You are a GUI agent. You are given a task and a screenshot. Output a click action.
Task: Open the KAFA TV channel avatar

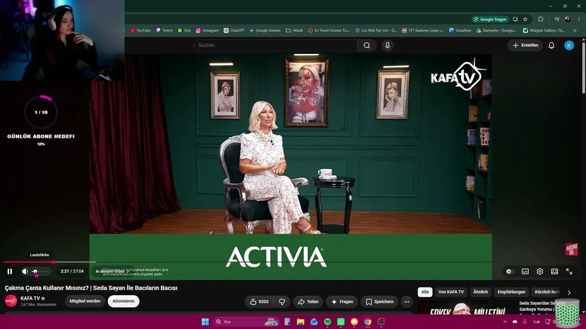tap(11, 301)
